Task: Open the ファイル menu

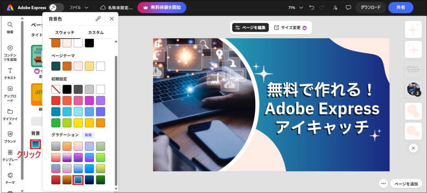Action: tap(79, 8)
